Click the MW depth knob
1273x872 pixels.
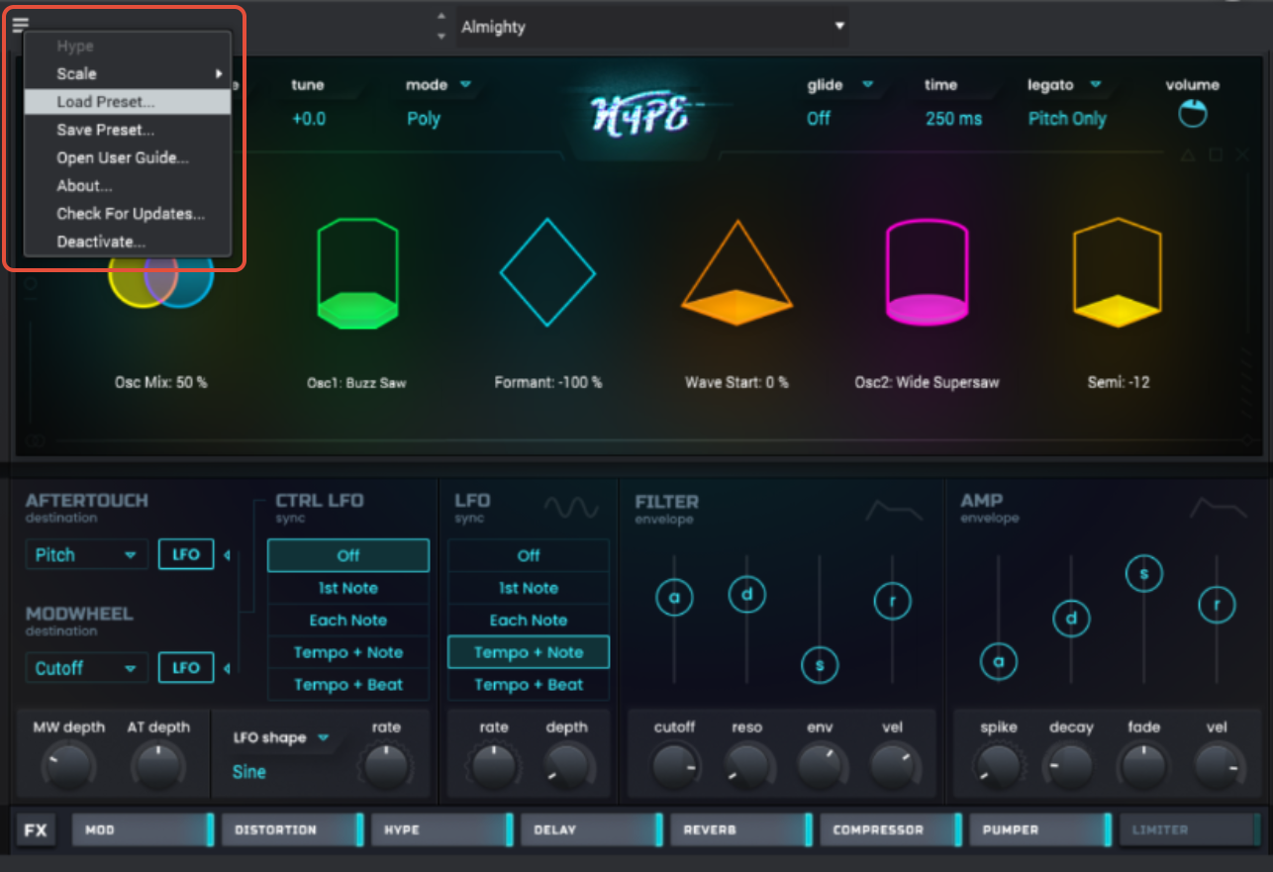click(69, 766)
